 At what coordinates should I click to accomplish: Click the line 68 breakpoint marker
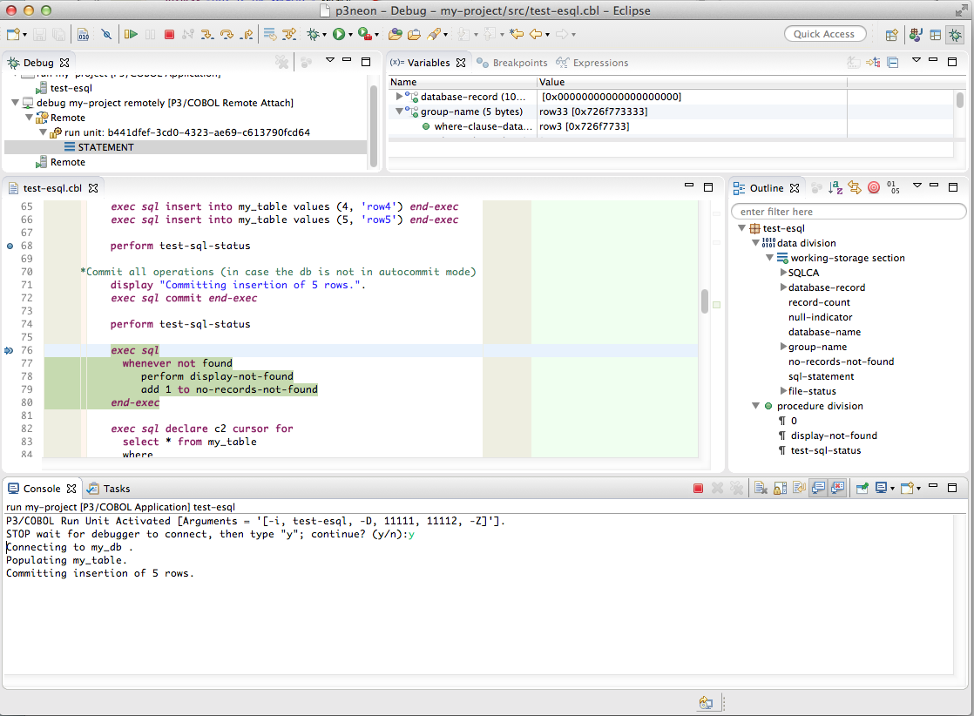(10, 246)
